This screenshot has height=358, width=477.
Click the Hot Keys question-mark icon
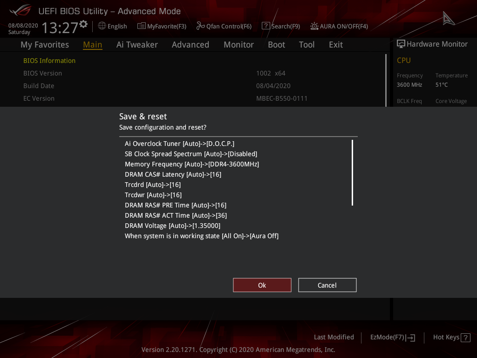click(x=465, y=337)
